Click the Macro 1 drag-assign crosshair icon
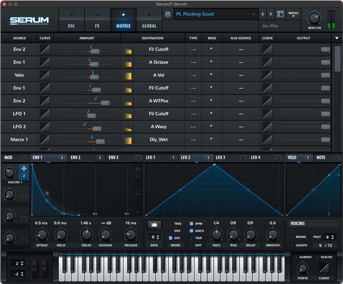The image size is (343, 284). click(24, 168)
